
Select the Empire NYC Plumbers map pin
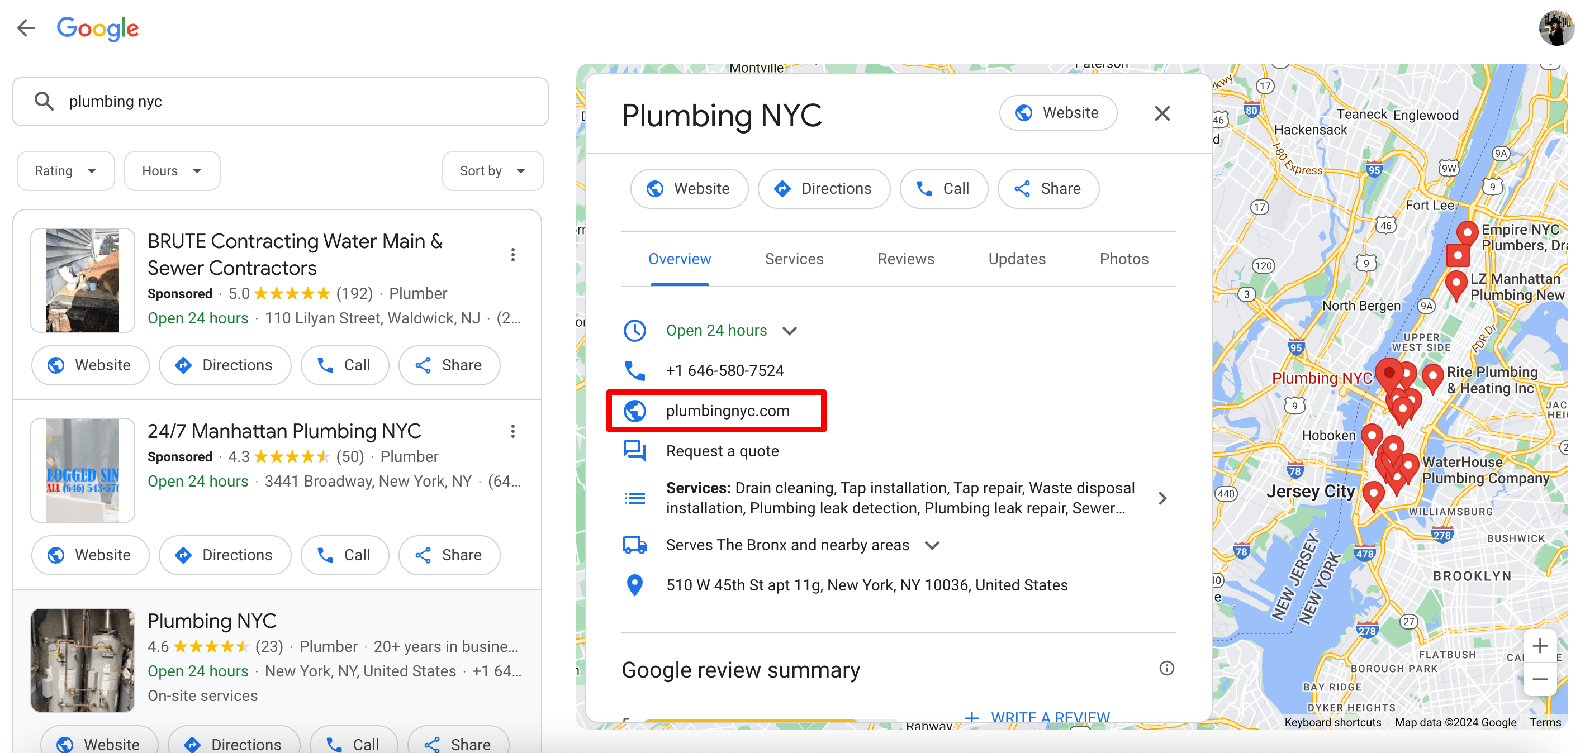tap(1467, 233)
